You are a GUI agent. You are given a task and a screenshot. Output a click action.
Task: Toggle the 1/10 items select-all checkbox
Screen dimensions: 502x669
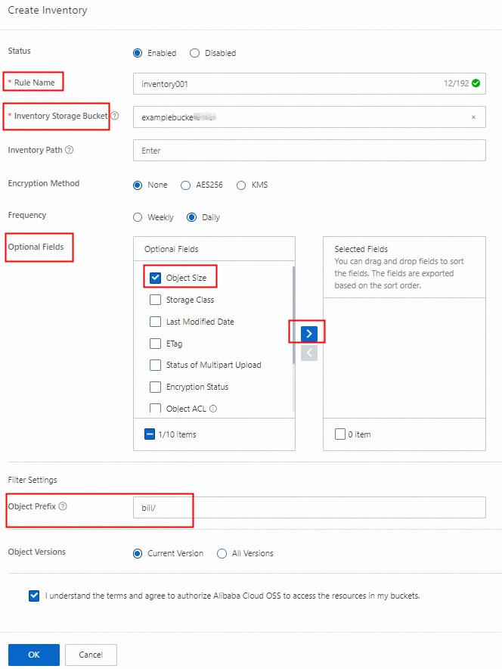point(149,434)
